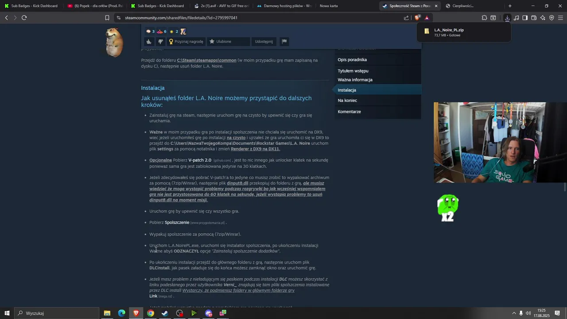Switch to the Popek YouTube tab
Image resolution: width=567 pixels, height=319 pixels.
pyautogui.click(x=95, y=6)
